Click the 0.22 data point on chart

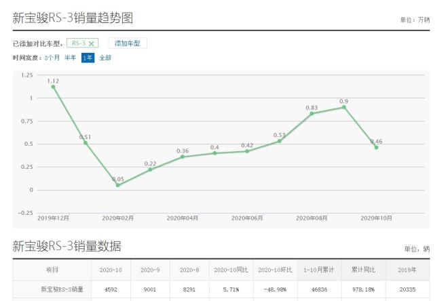point(150,169)
